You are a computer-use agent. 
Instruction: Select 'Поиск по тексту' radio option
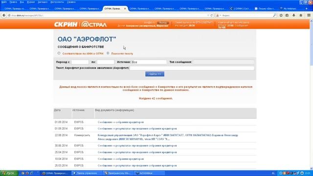(108, 53)
